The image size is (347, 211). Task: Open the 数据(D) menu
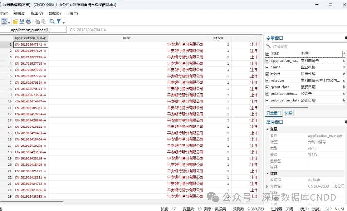(54, 13)
